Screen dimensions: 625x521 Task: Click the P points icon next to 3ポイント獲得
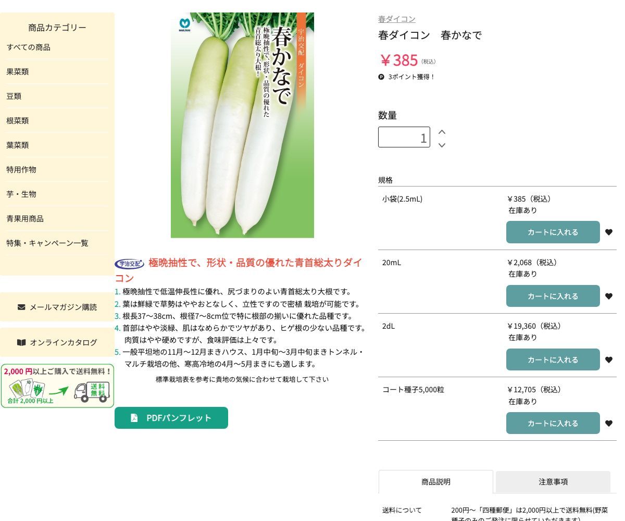pos(381,77)
